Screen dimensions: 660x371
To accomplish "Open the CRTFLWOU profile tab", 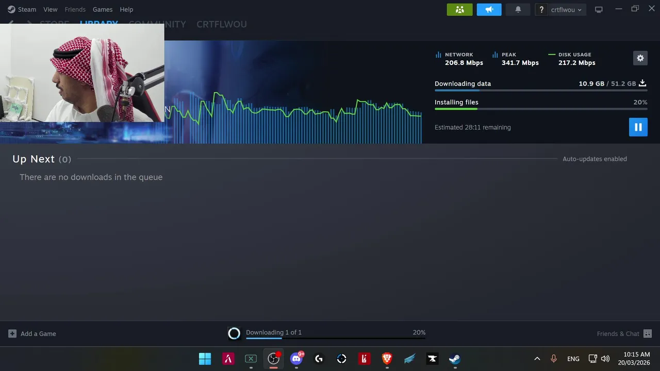I will point(222,24).
